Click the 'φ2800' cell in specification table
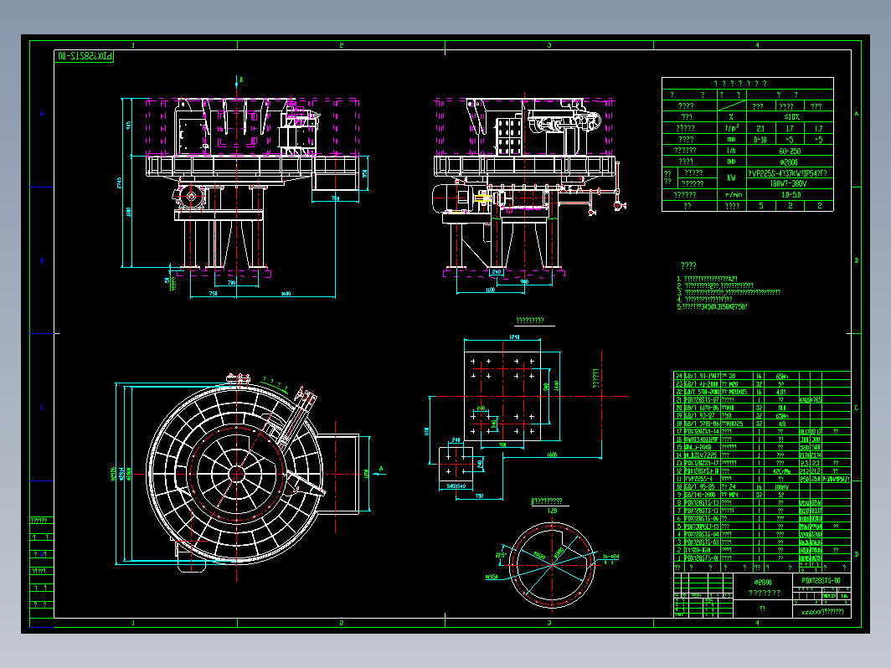 pyautogui.click(x=791, y=162)
